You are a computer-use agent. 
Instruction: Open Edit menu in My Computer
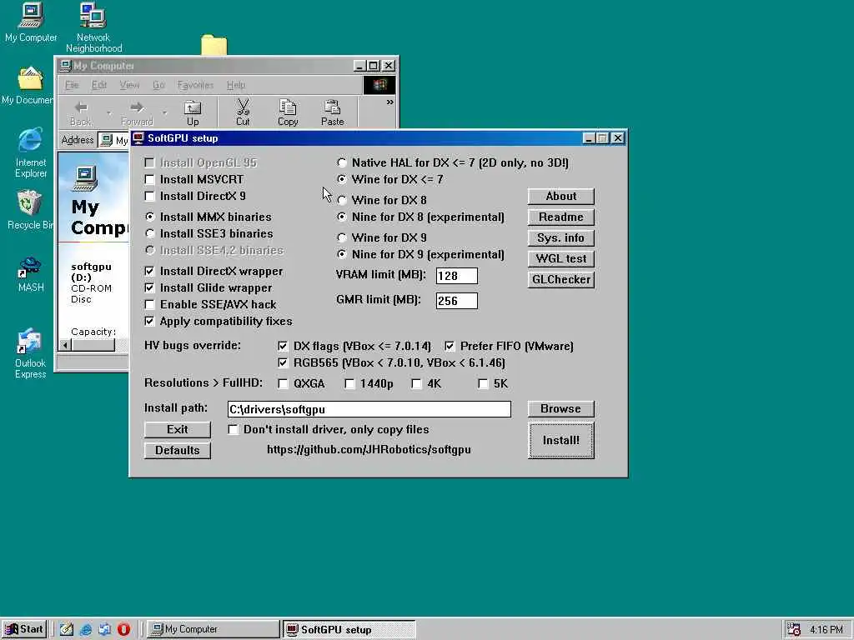(x=98, y=85)
